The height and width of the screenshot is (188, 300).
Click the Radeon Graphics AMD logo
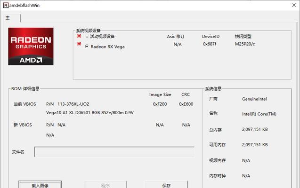31,47
